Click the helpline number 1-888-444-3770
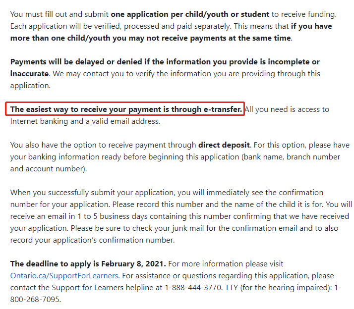The height and width of the screenshot is (309, 354). pyautogui.click(x=193, y=288)
